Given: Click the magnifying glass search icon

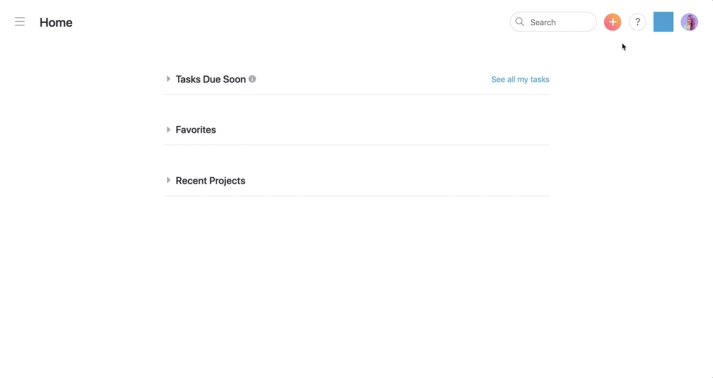Looking at the screenshot, I should (x=519, y=22).
